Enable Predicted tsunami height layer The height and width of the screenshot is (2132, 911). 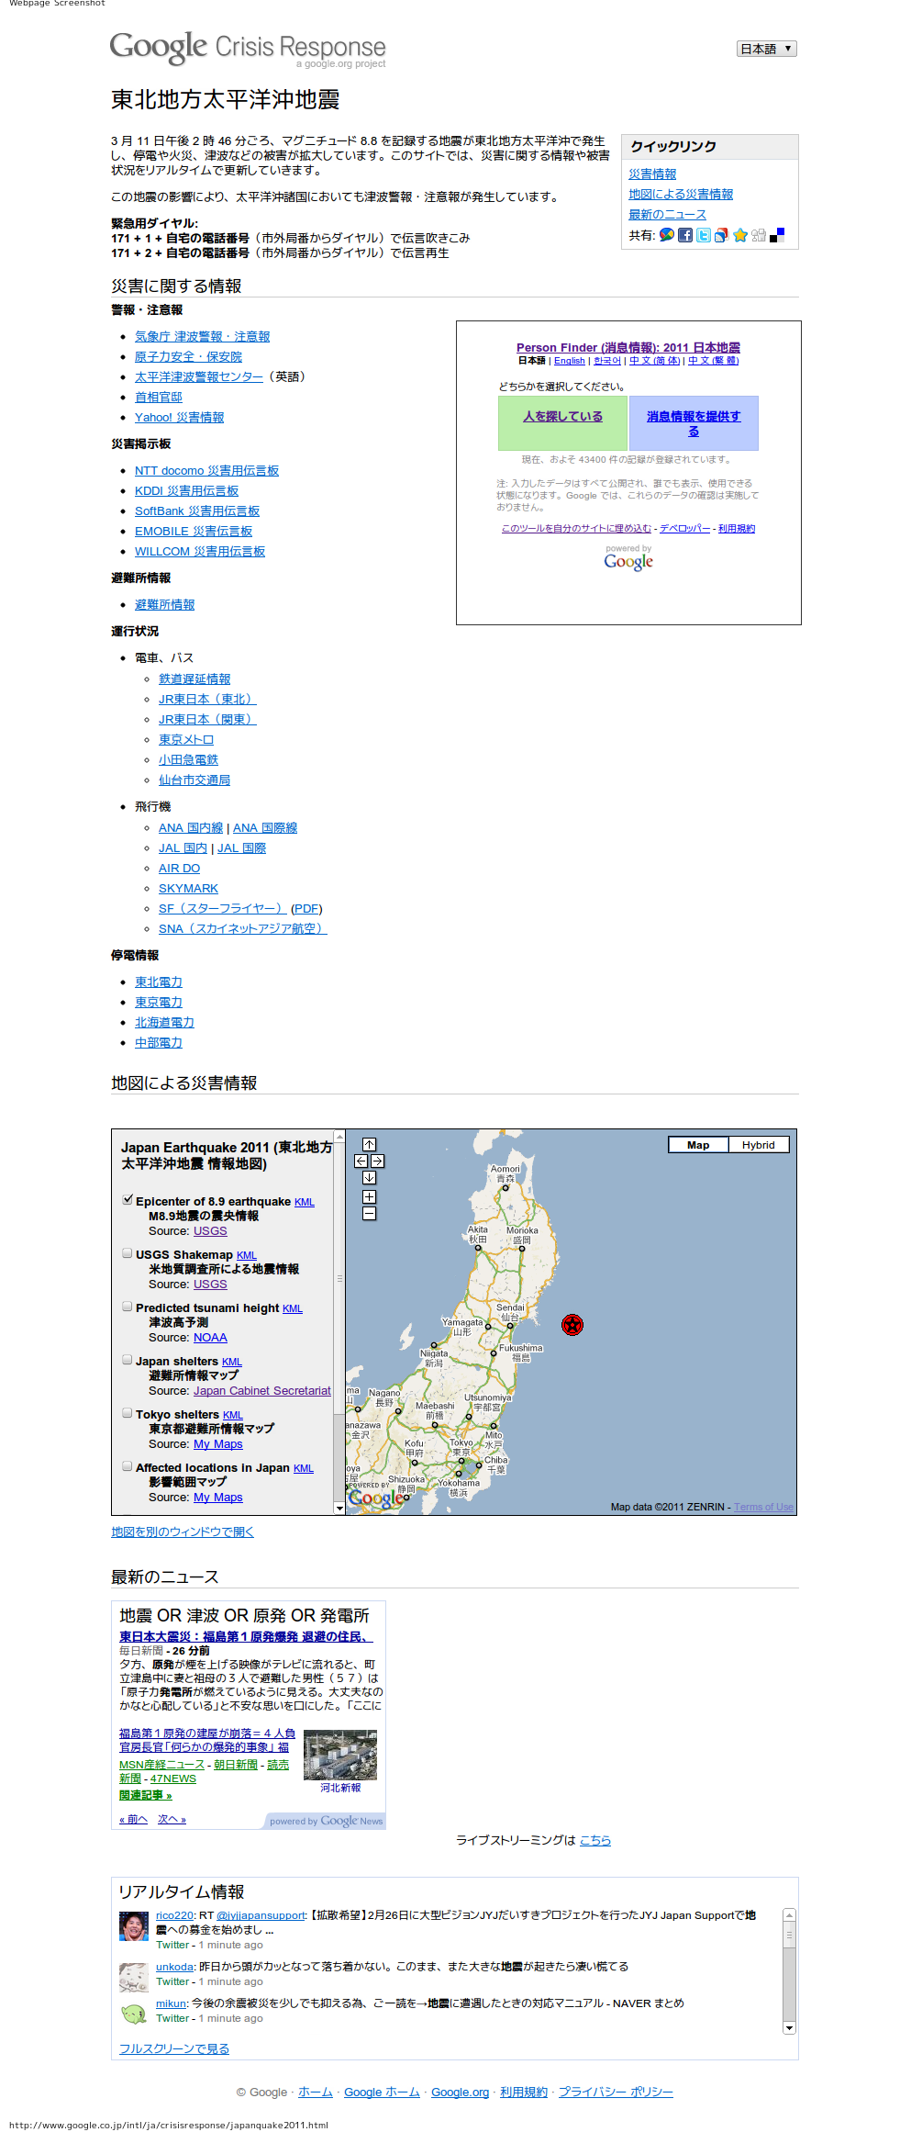128,1306
